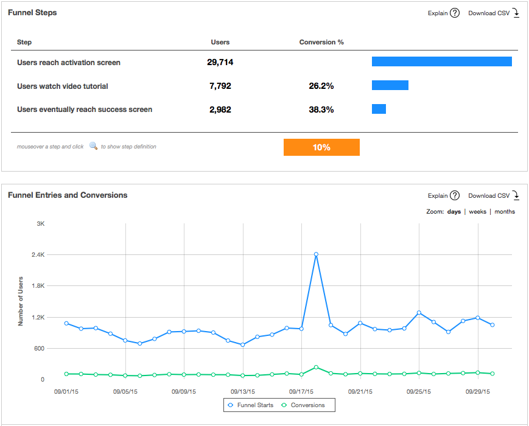Click the Conversions peak data point near 09/18/15

pos(316,367)
